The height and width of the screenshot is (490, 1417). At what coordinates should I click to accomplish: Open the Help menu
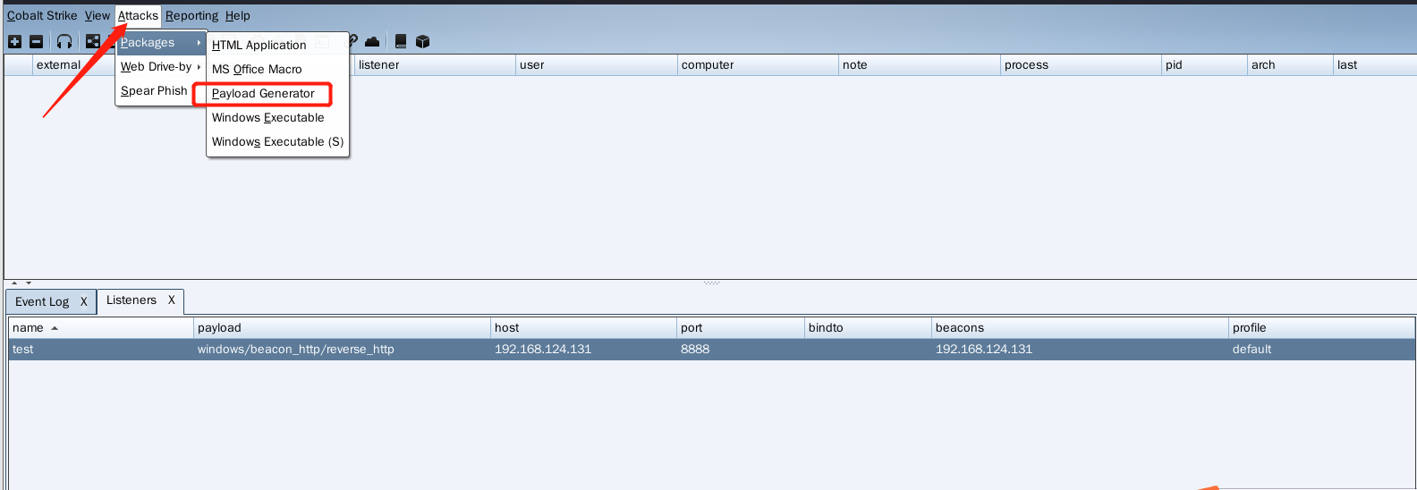click(x=238, y=15)
